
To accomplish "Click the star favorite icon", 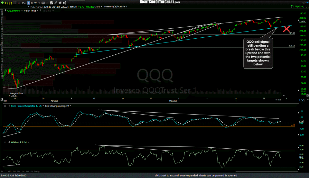I will click(304, 3).
